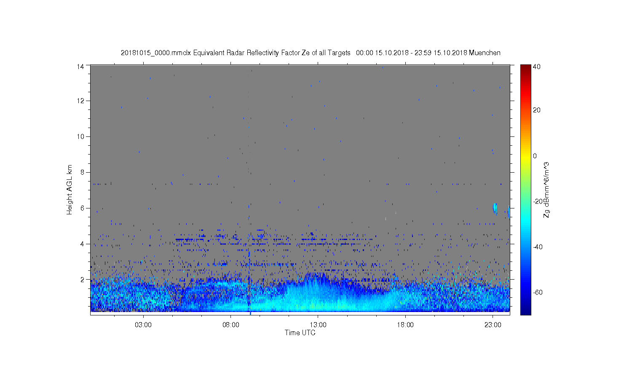Click the colorbar value 40
Screen dimensions: 632x379
coord(537,67)
